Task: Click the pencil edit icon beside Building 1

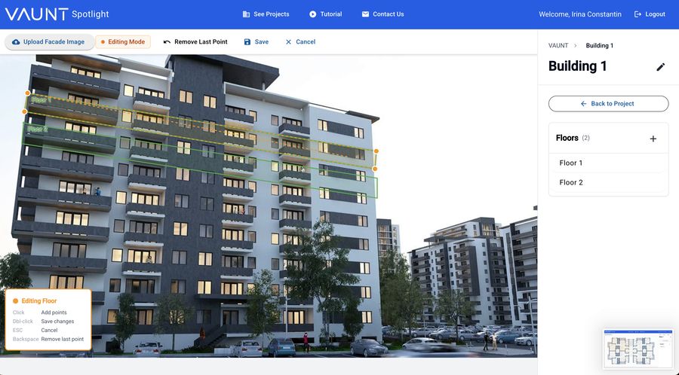Action: pyautogui.click(x=660, y=67)
